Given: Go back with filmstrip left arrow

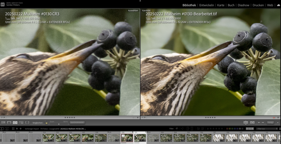Looking at the screenshot, I should (x=17, y=129).
